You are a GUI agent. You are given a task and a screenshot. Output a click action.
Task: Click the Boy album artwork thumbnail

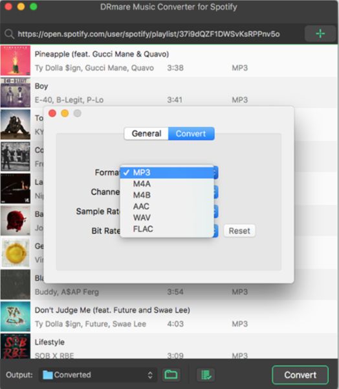(x=16, y=92)
